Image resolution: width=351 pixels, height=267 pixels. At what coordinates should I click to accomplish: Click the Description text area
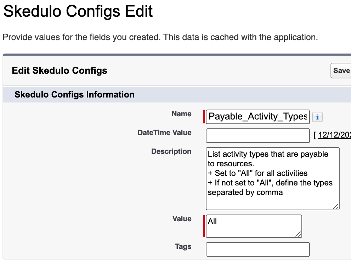pos(273,179)
